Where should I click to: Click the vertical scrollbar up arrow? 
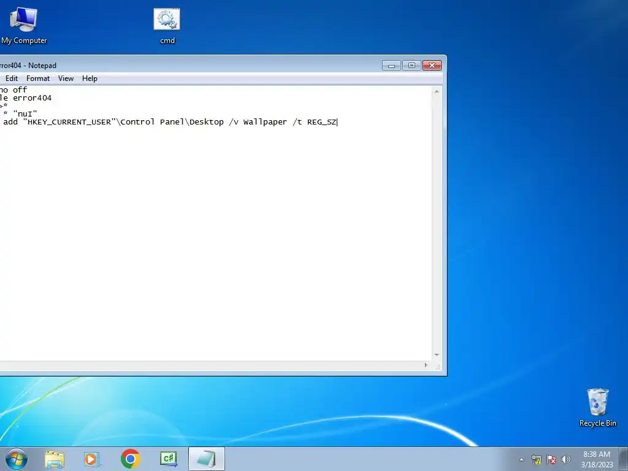pos(437,91)
